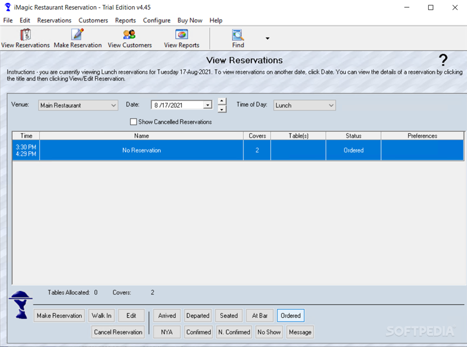Enable Show Cancelled Reservations checkbox

click(x=134, y=122)
